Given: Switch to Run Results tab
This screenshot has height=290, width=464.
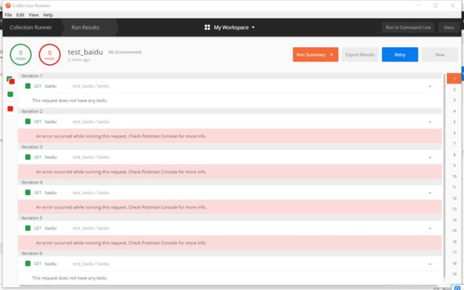Looking at the screenshot, I should pyautogui.click(x=86, y=27).
